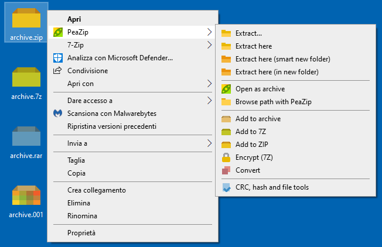Click the CRC, hash and file tools icon

[226, 188]
